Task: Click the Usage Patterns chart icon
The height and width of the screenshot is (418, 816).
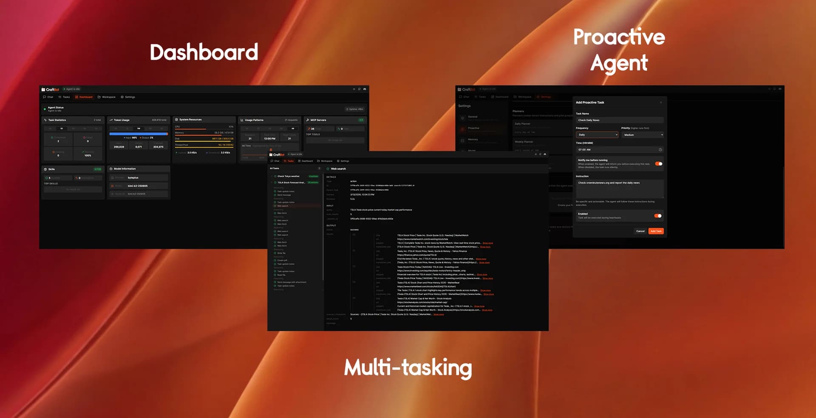Action: (x=242, y=120)
